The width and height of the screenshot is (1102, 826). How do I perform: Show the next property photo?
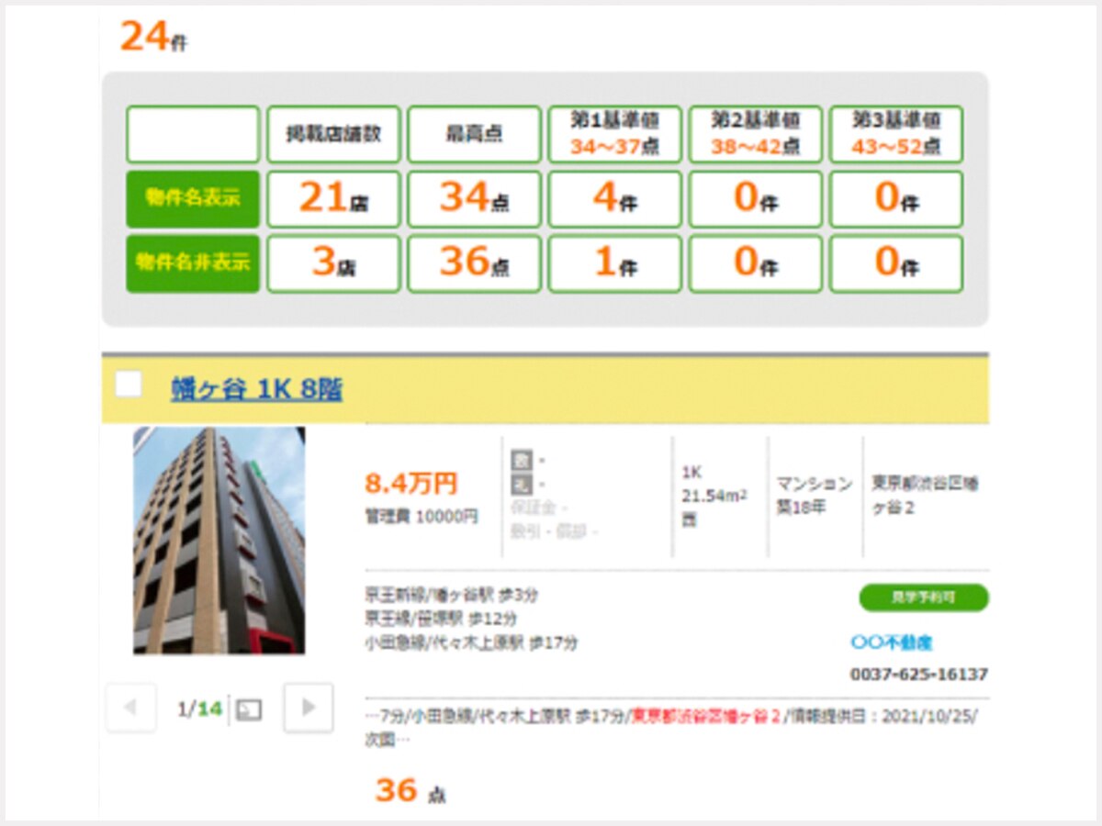coord(309,708)
